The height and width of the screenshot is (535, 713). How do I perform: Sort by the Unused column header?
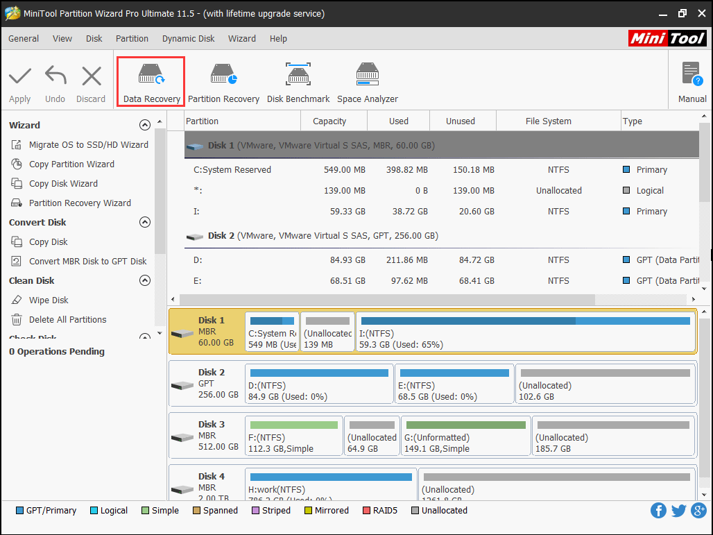point(463,121)
